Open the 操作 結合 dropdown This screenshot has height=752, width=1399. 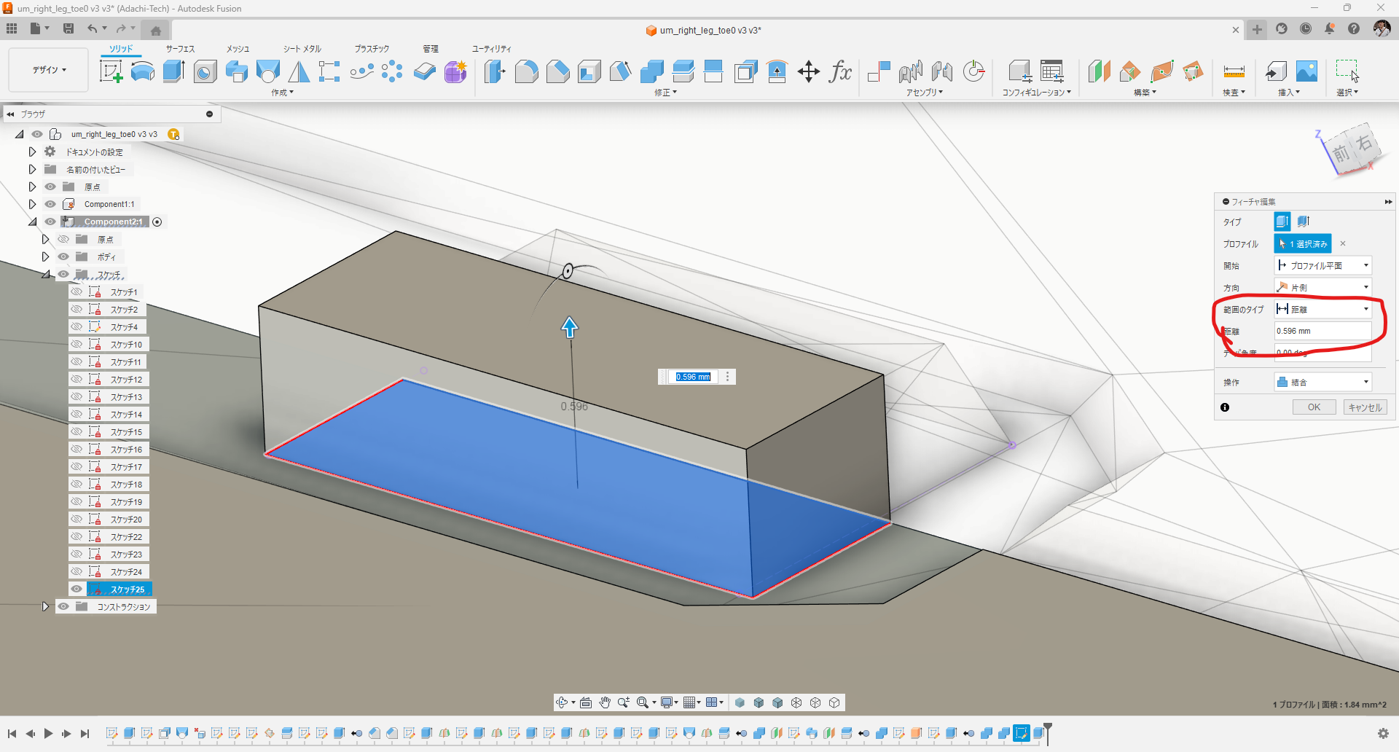(1322, 382)
